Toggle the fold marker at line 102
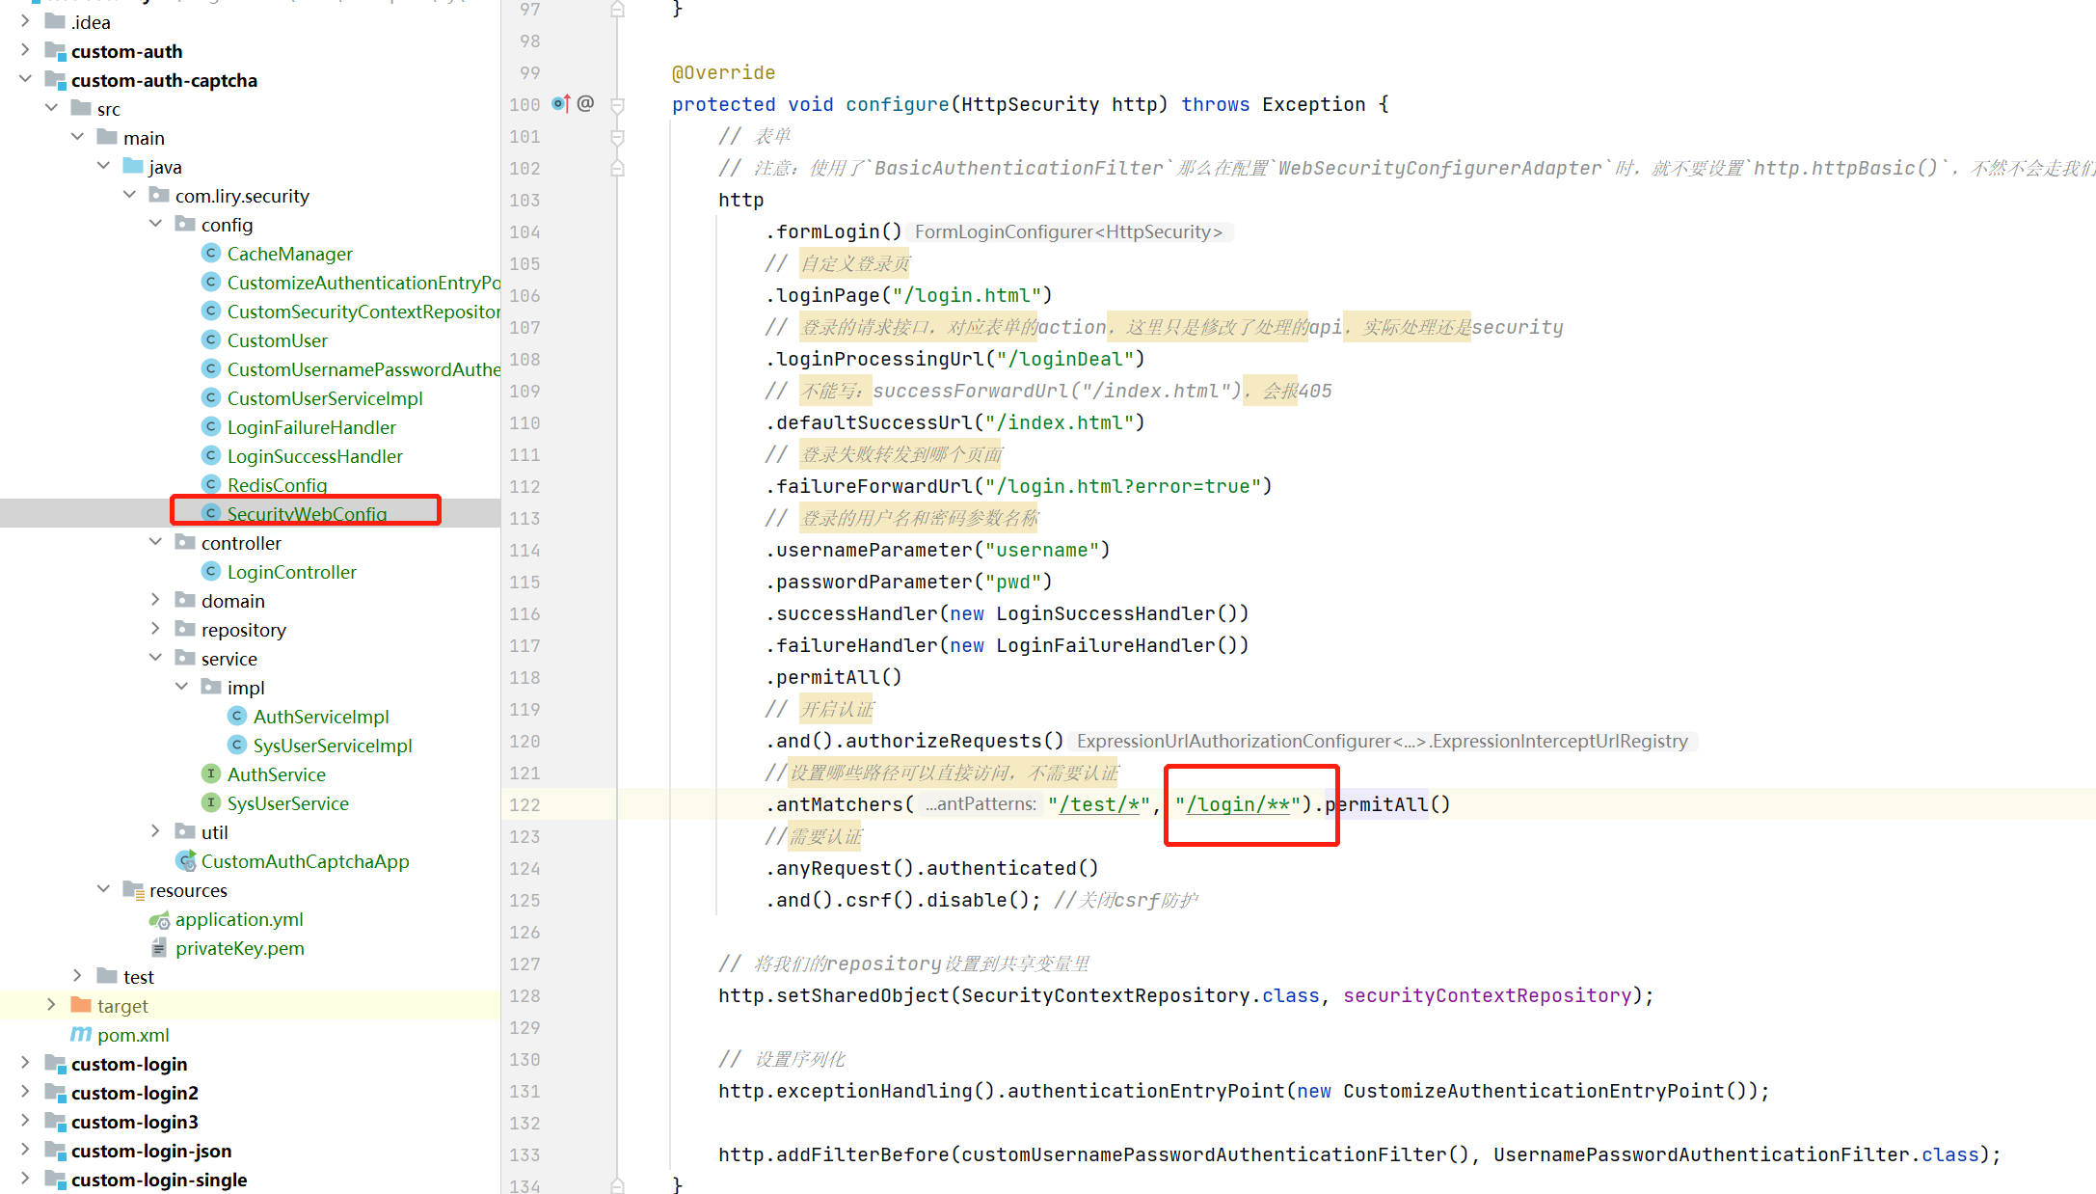 [618, 168]
